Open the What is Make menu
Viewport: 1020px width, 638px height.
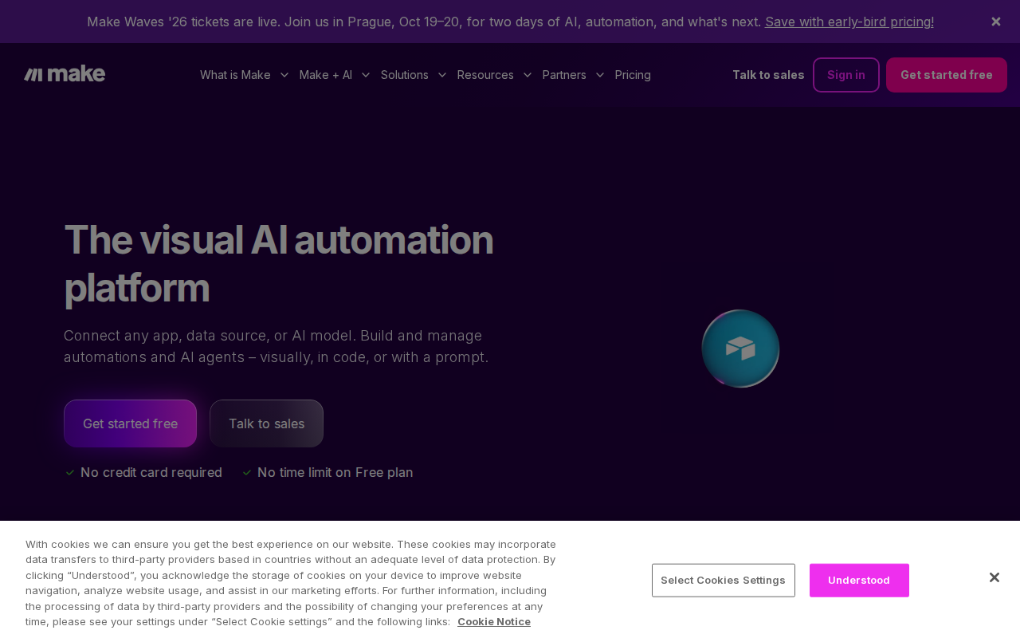pos(235,75)
